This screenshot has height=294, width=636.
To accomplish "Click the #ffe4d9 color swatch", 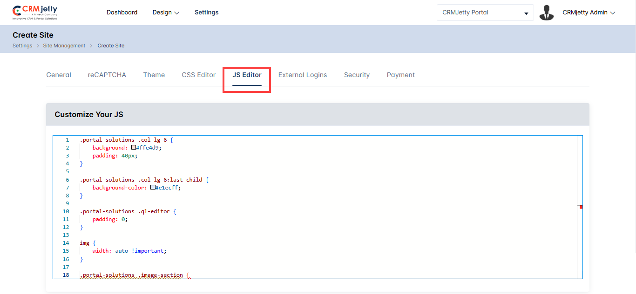I will click(134, 148).
